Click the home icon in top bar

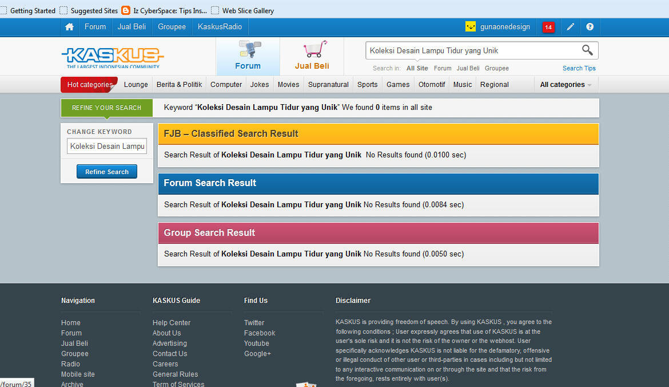[69, 27]
